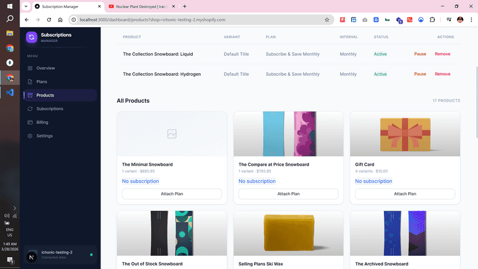Pause the Collection Snowboard: Liquid subscription
The height and width of the screenshot is (269, 478).
pos(420,54)
